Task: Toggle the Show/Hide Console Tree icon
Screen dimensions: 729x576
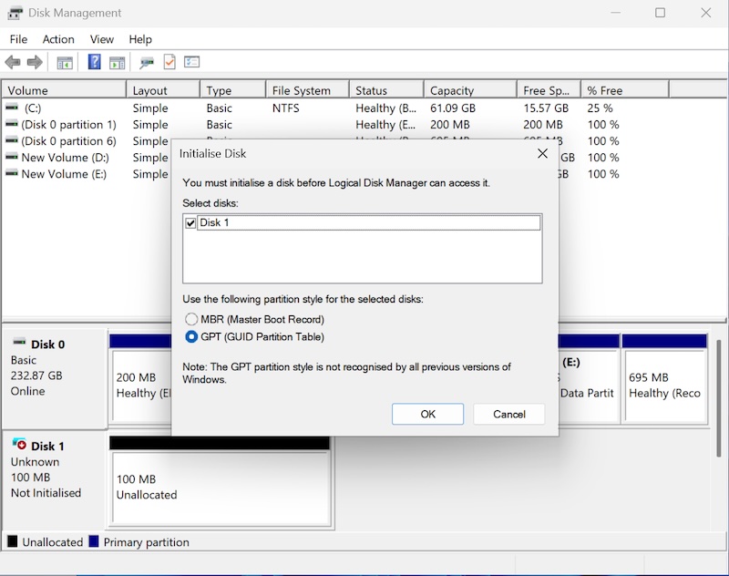Action: [65, 62]
